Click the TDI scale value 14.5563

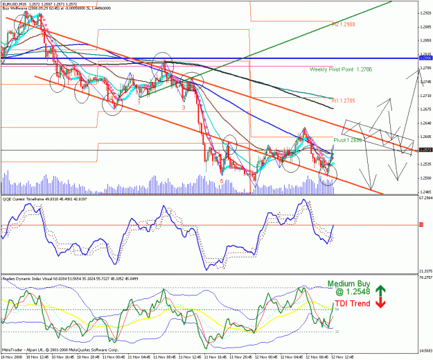pos(425,350)
